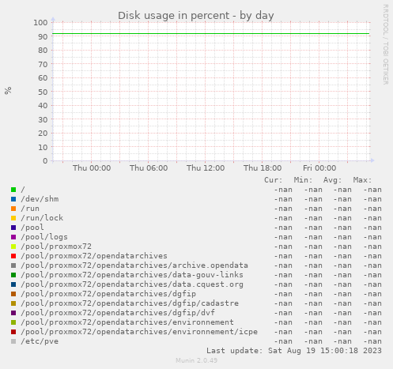393x369 pixels.
Task: Select the '/run' legend label
Action: (30, 209)
